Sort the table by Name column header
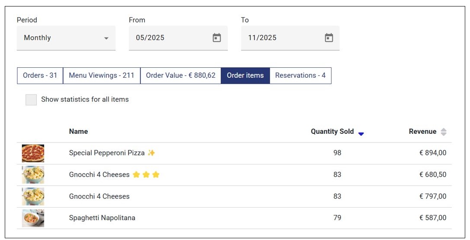470x240 pixels. 78,132
